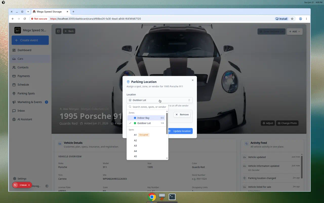Click the AI Assistant icon

(x=14, y=119)
